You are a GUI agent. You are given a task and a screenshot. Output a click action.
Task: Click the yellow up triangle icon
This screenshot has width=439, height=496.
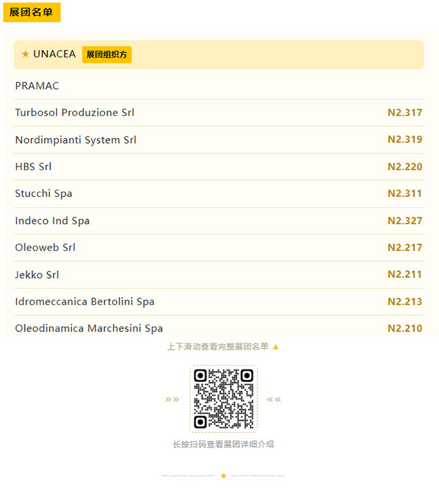pos(276,347)
